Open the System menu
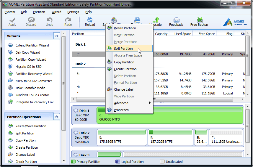The height and width of the screenshot is (167, 253). 10,12
